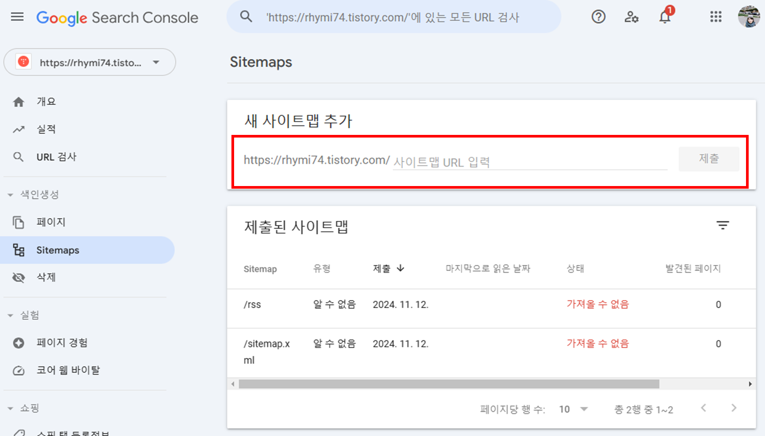Click the 알 수 없음 type for /sitemap.xml

tap(334, 343)
